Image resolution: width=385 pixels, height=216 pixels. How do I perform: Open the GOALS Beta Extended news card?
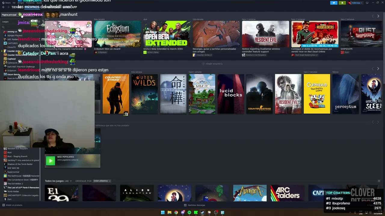167,34
